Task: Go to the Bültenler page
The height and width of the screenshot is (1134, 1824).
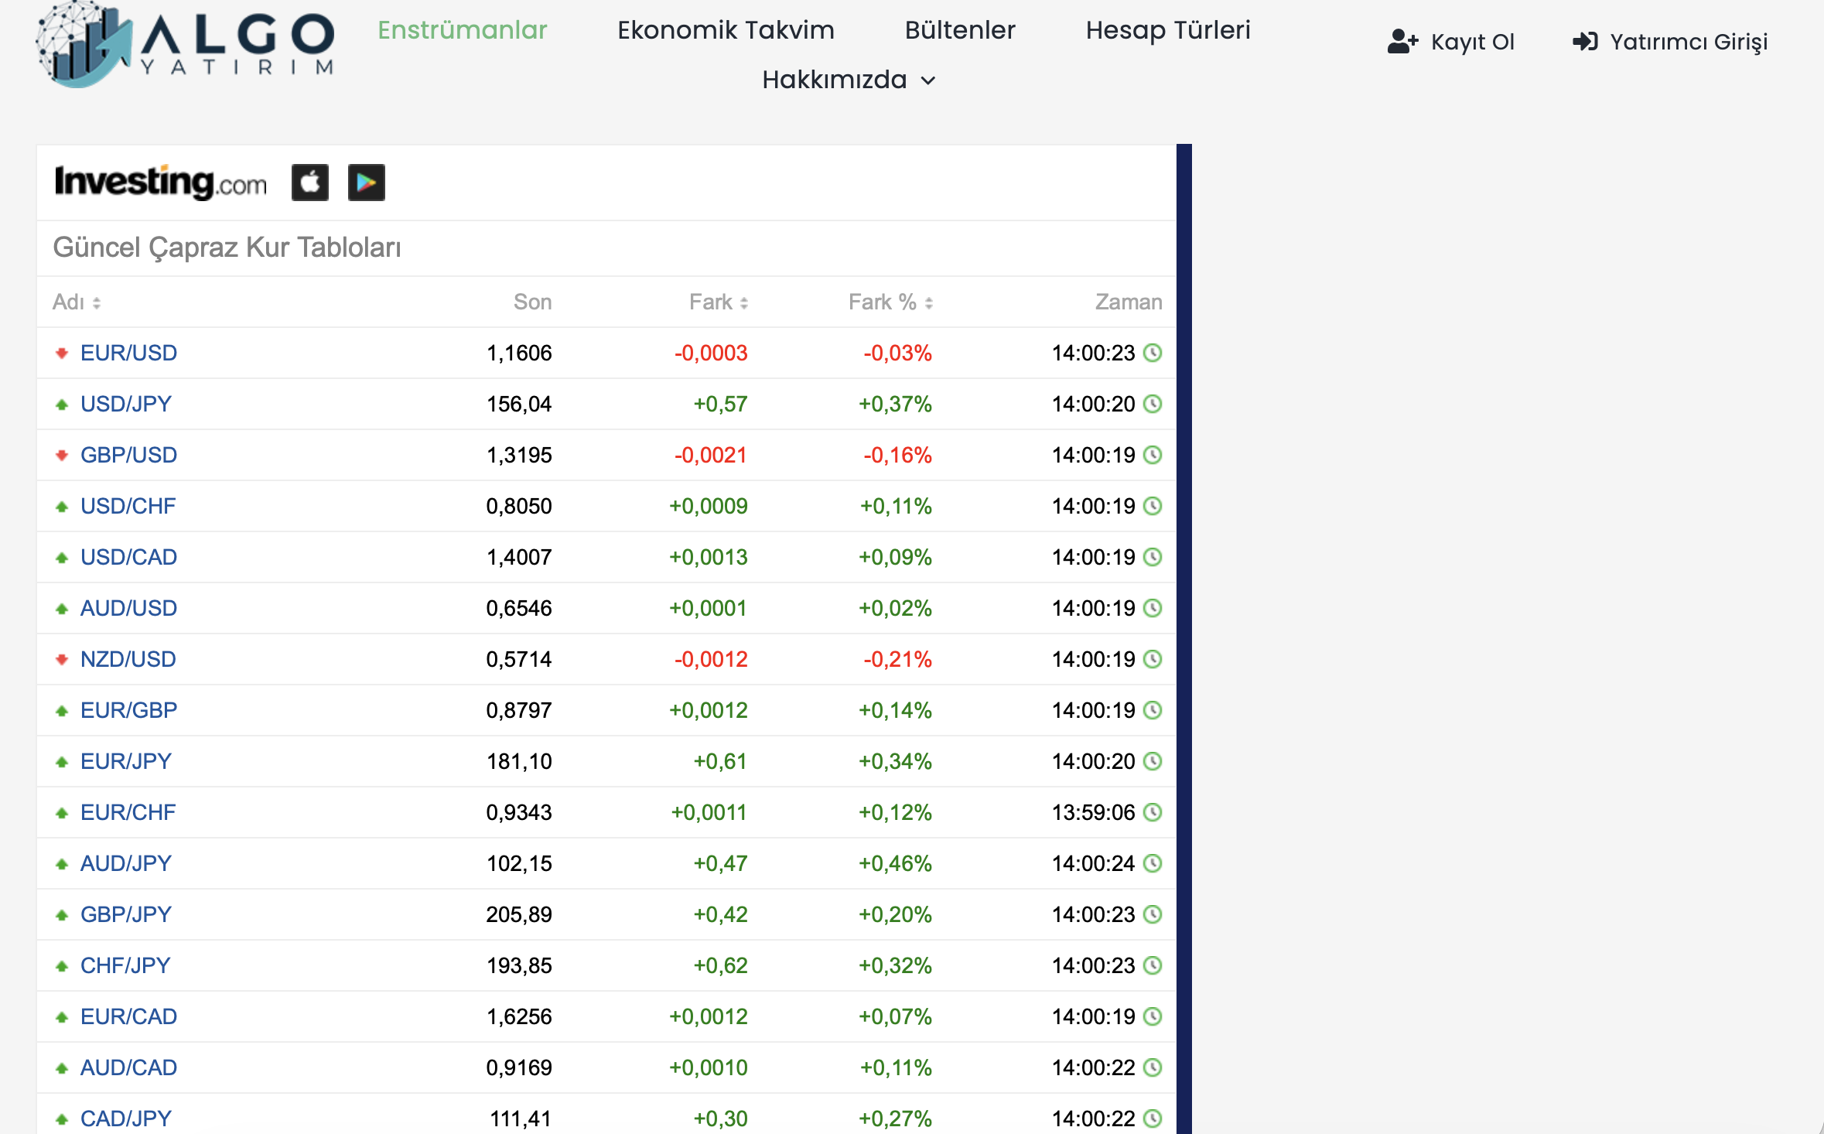Action: click(x=959, y=30)
